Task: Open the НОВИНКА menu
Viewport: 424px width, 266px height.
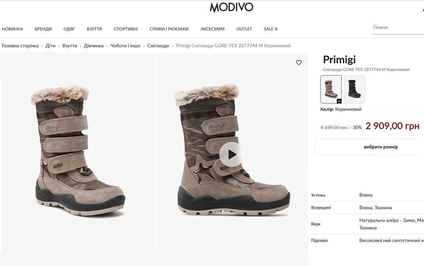Action: [12, 29]
